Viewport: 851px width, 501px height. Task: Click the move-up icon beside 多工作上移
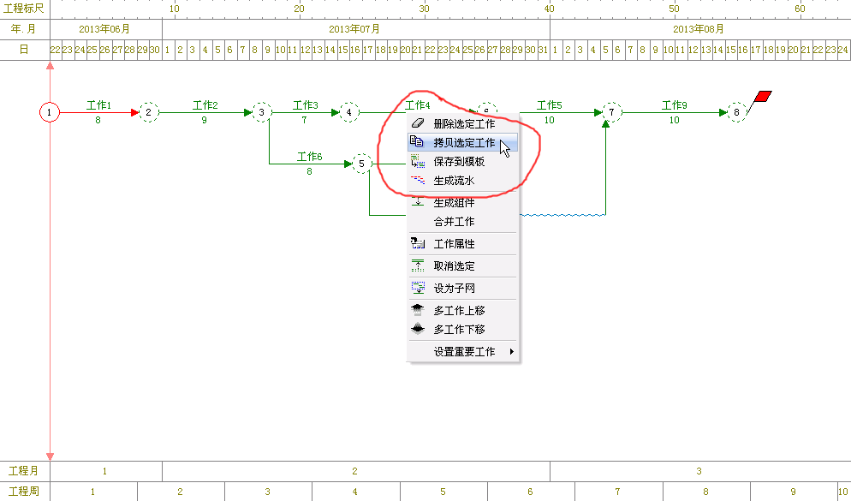tap(417, 310)
